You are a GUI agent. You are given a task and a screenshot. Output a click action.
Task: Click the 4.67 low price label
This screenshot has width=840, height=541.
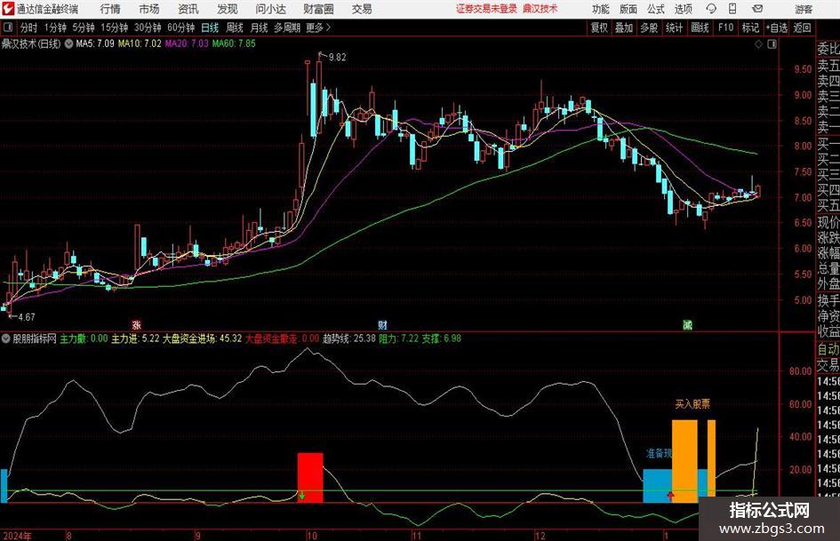(26, 317)
